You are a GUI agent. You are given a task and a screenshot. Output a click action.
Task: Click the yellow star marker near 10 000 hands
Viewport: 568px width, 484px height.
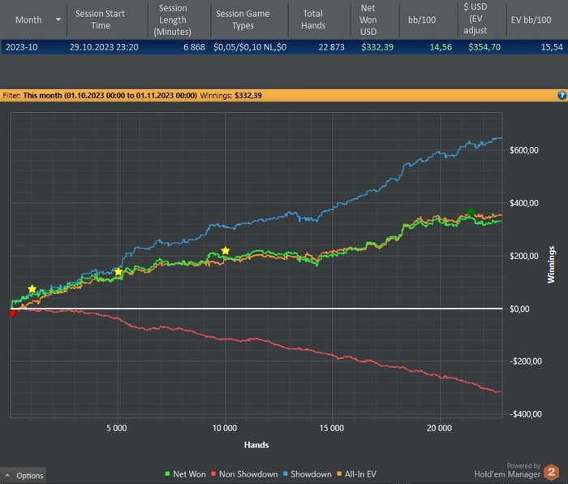click(x=226, y=250)
